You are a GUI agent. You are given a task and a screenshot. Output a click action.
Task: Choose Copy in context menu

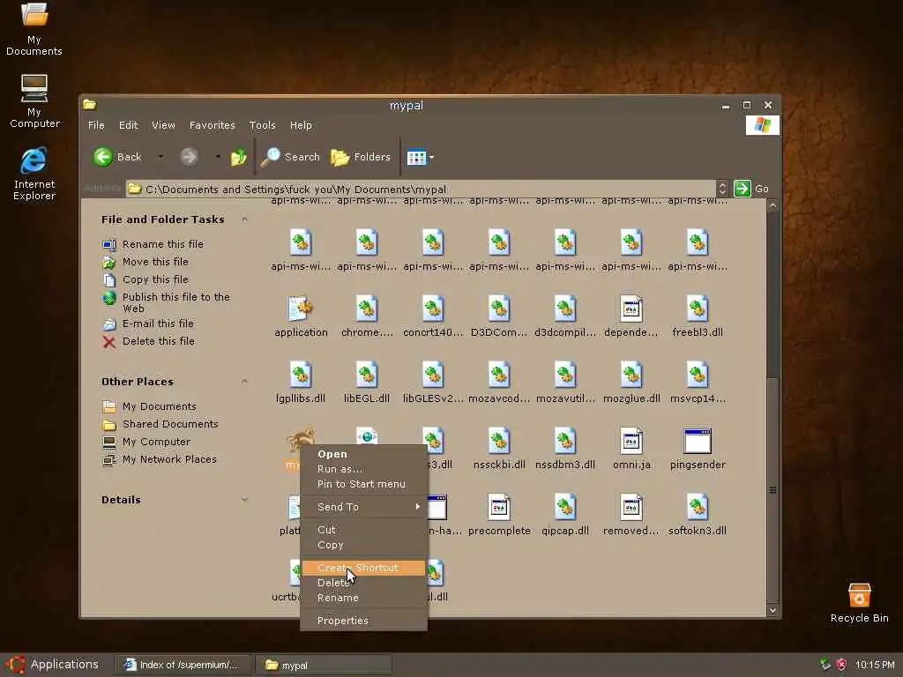click(363, 545)
